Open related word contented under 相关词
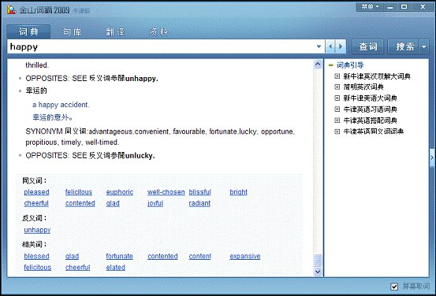This screenshot has height=296, width=436. (162, 256)
